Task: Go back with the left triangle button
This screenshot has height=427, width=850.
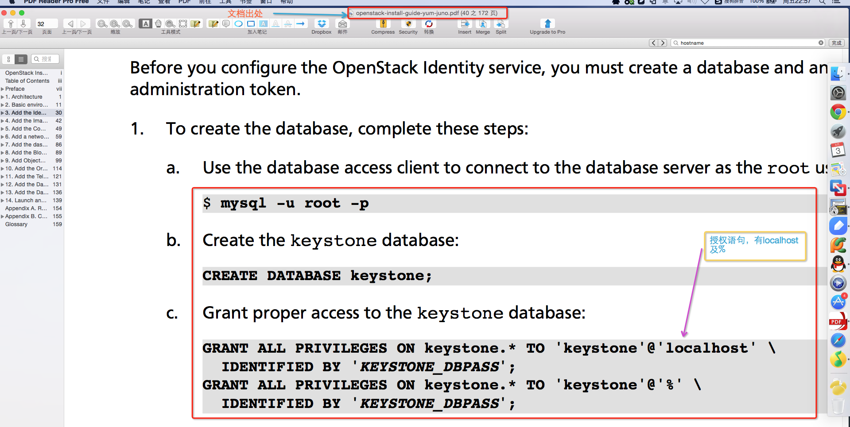Action: (70, 23)
